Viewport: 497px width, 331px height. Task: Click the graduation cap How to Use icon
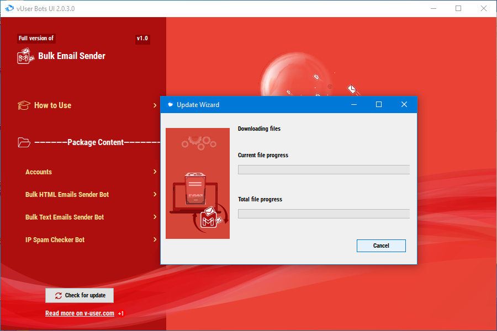(24, 105)
